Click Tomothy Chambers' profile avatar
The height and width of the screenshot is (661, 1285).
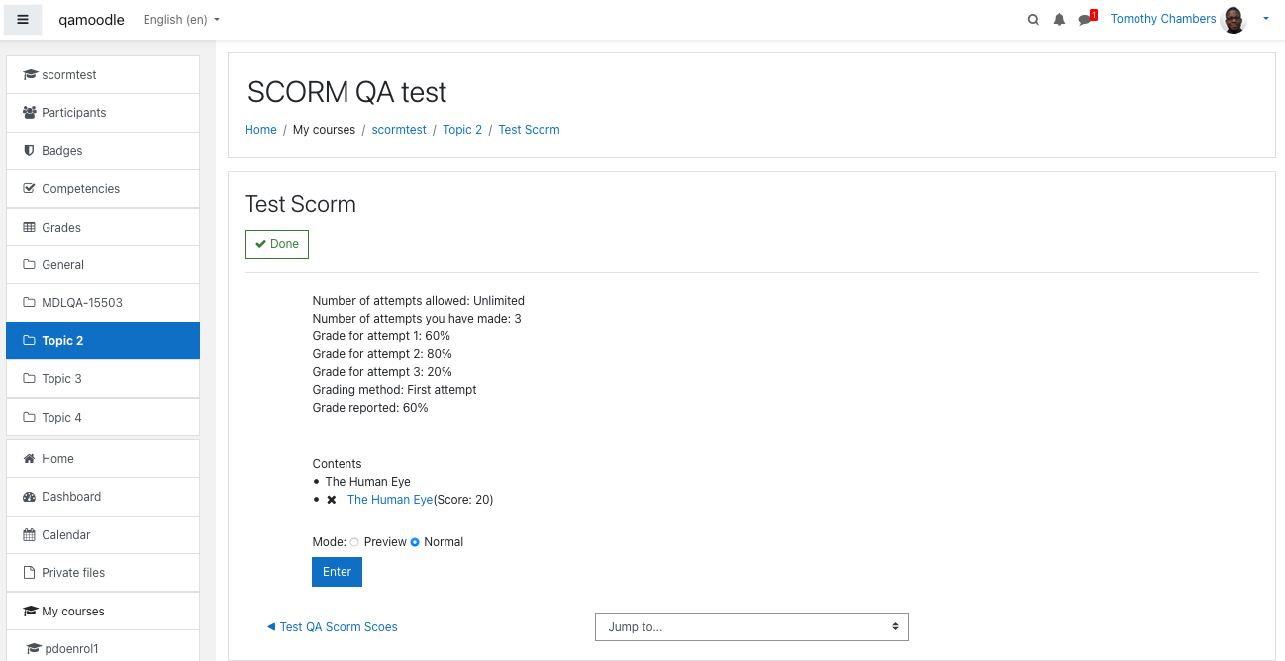pyautogui.click(x=1234, y=20)
